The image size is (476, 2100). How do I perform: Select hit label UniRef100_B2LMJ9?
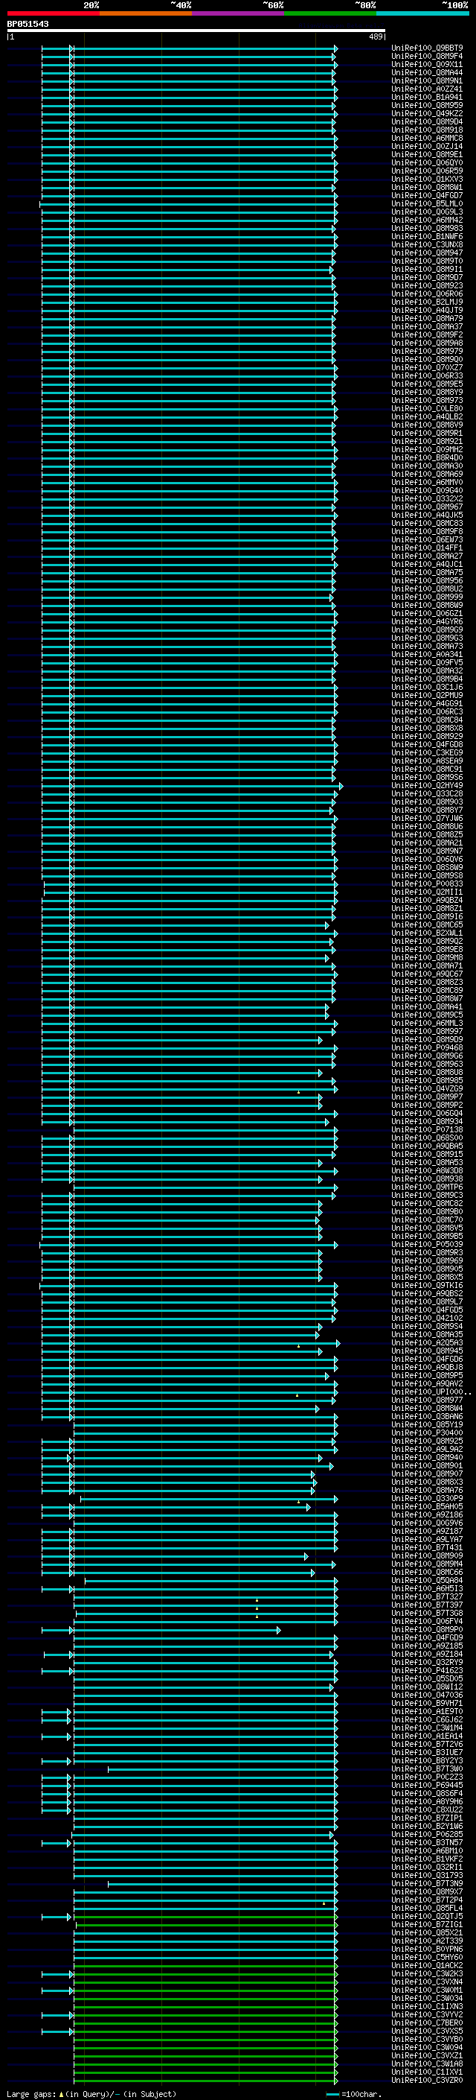point(427,302)
